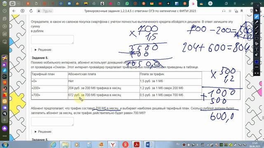Click the undo/redo arrows on drawing toolbar

tap(257, 73)
